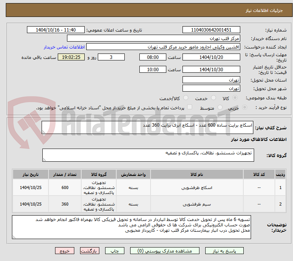Click the اطلاعات کالاهای مورد نیاز heading

click(x=259, y=140)
